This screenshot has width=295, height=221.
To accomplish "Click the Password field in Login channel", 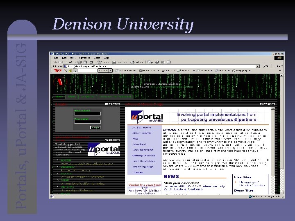I will 88,122.
